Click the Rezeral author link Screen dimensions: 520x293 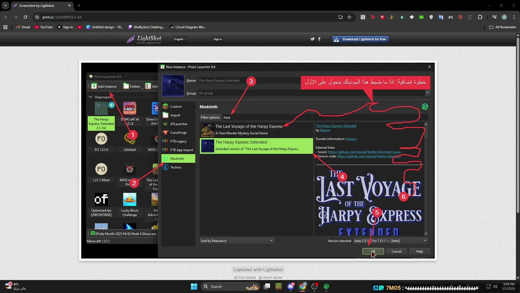pos(325,130)
